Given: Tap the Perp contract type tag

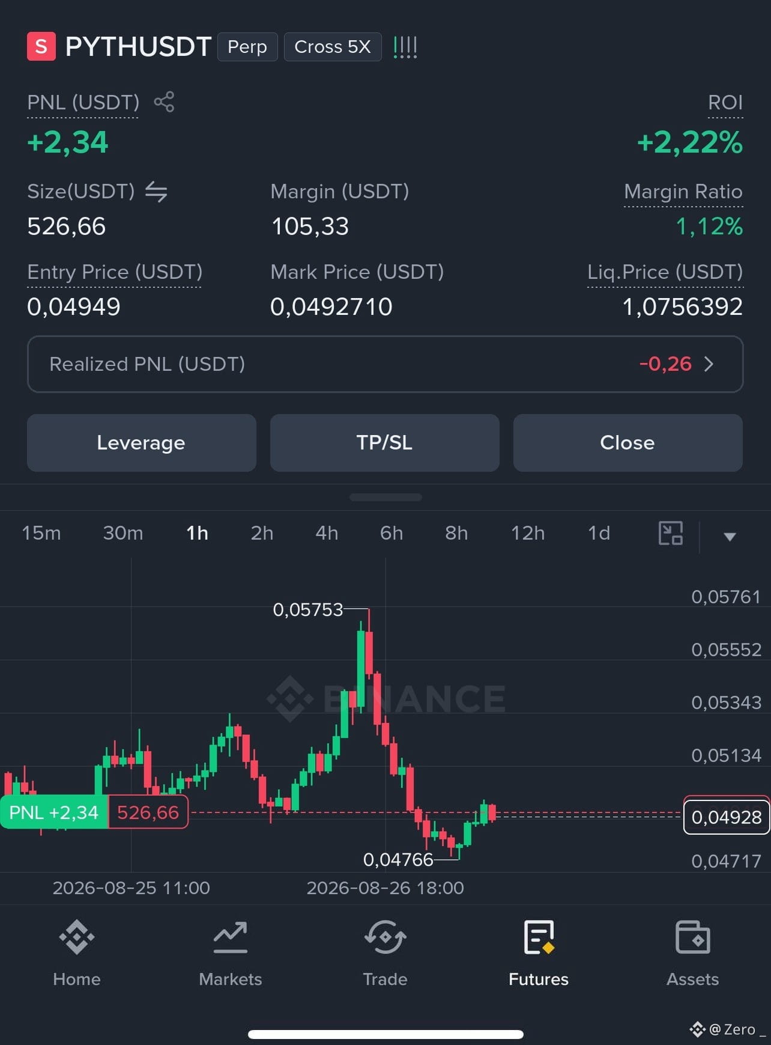Looking at the screenshot, I should (247, 47).
